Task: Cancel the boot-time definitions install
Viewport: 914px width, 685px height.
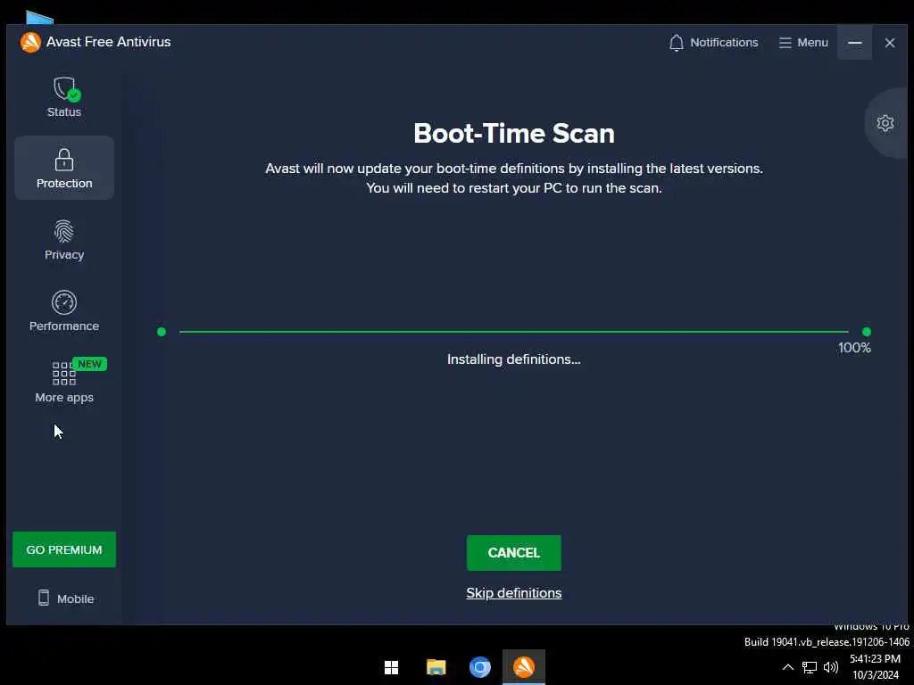Action: [x=513, y=552]
